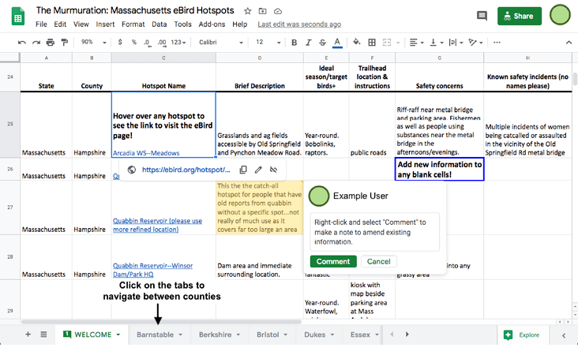Open comment history icon

click(x=482, y=16)
